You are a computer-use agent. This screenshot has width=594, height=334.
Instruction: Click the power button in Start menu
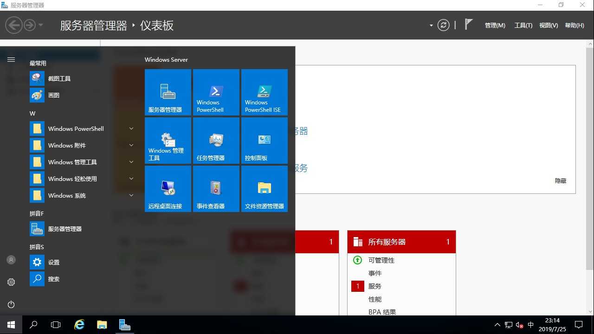[11, 304]
